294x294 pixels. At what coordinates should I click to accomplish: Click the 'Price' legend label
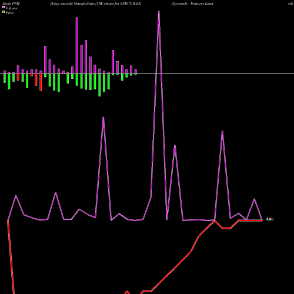[x=9, y=13]
